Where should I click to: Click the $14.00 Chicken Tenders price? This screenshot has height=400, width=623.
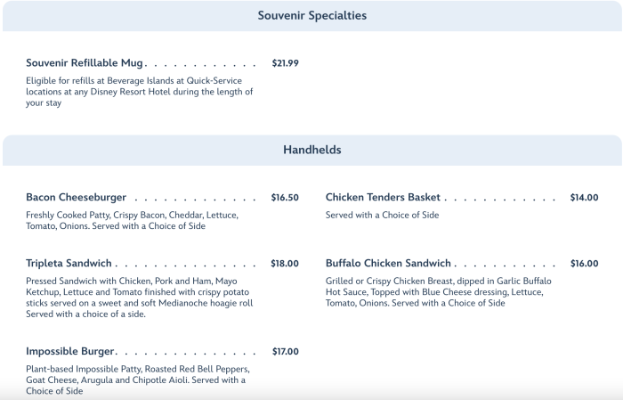[584, 198]
